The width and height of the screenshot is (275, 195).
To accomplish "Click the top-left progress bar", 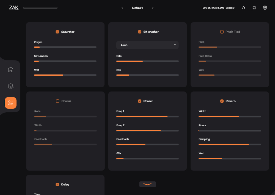I will coord(40,8).
